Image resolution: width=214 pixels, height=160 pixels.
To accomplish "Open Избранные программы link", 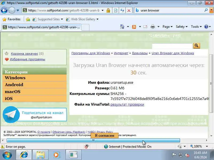I will click(x=28, y=59).
